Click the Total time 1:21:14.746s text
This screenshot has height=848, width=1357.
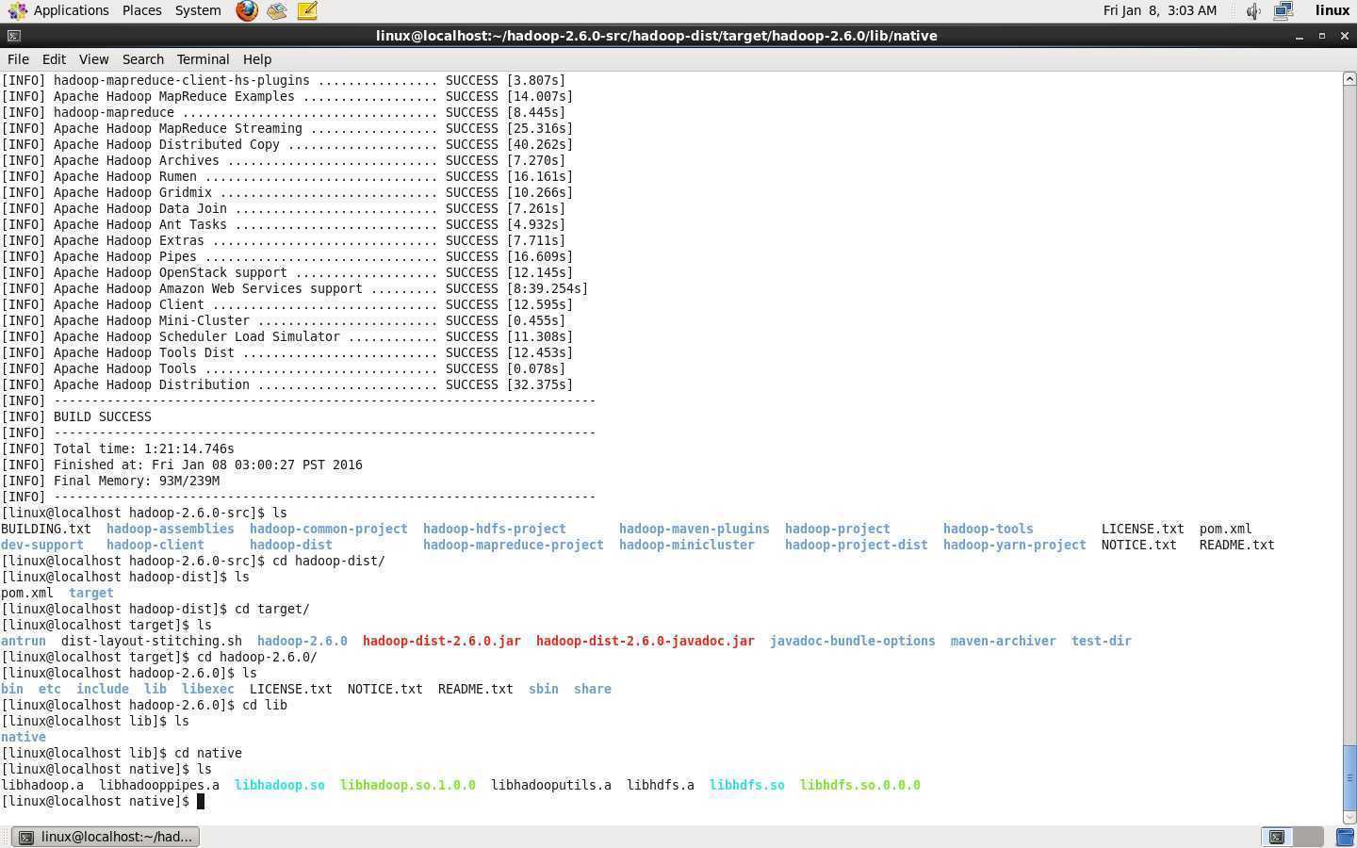[143, 448]
